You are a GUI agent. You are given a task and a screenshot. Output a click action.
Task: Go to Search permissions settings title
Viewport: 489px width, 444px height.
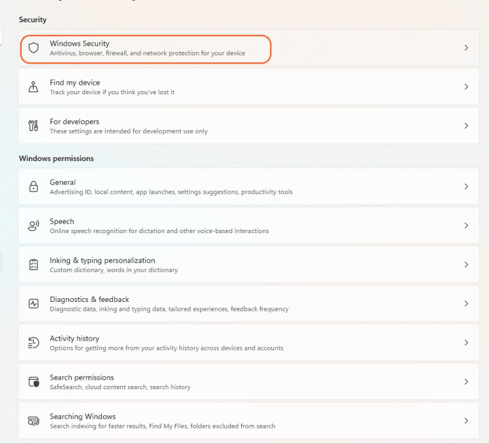(81, 377)
